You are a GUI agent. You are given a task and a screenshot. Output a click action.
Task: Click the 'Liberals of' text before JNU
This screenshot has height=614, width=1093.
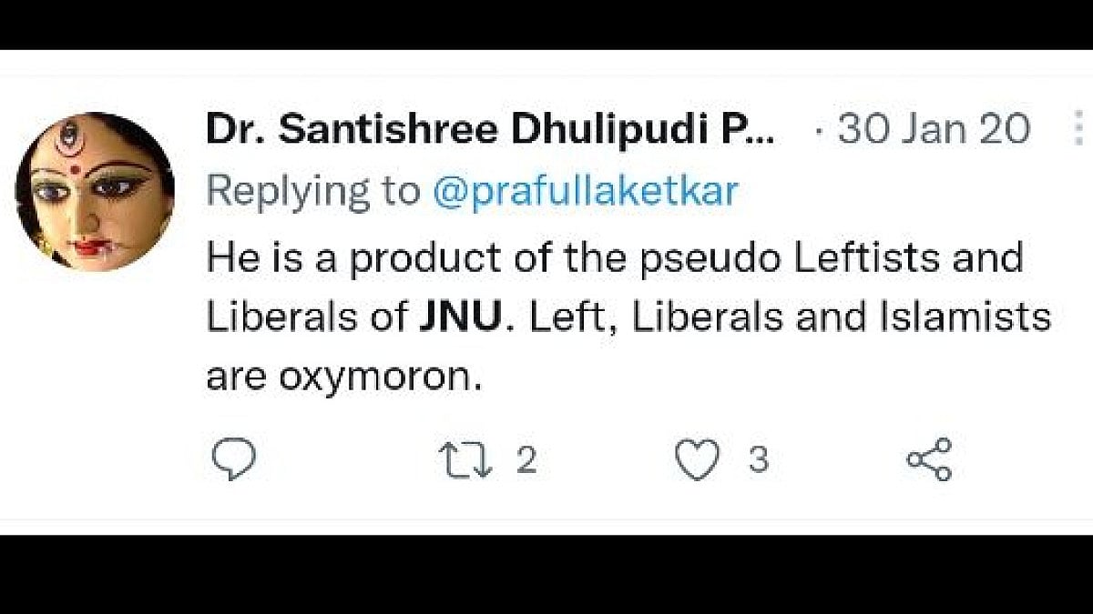coord(307,317)
